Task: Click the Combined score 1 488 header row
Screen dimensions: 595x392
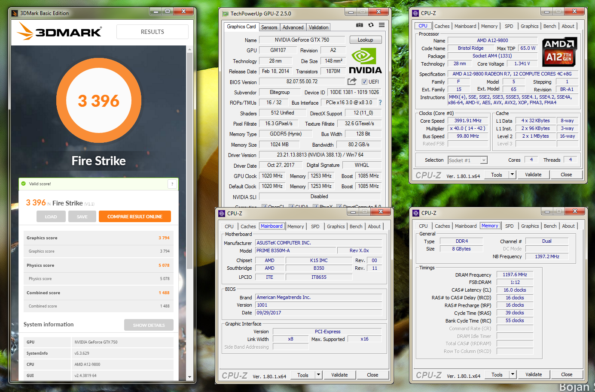Action: (x=99, y=292)
